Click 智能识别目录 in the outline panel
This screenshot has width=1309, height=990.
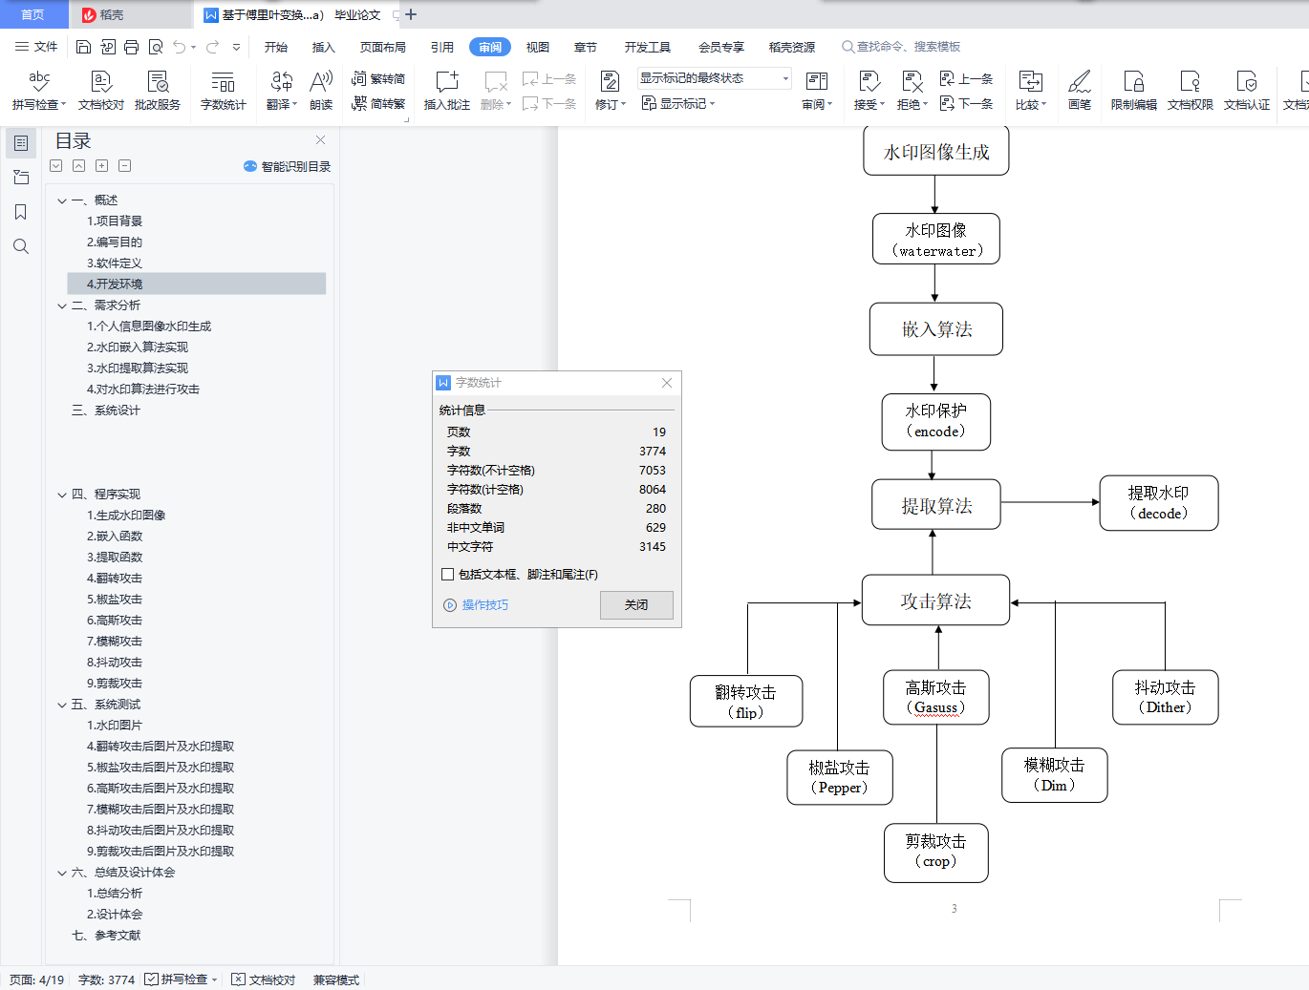point(288,166)
